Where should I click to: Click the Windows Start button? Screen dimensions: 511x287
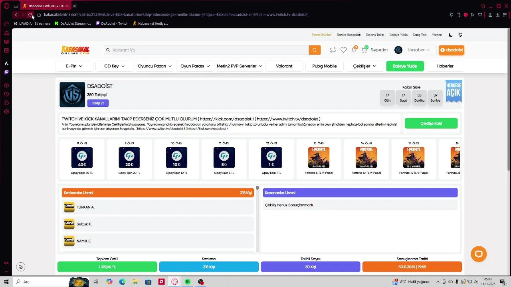6,282
